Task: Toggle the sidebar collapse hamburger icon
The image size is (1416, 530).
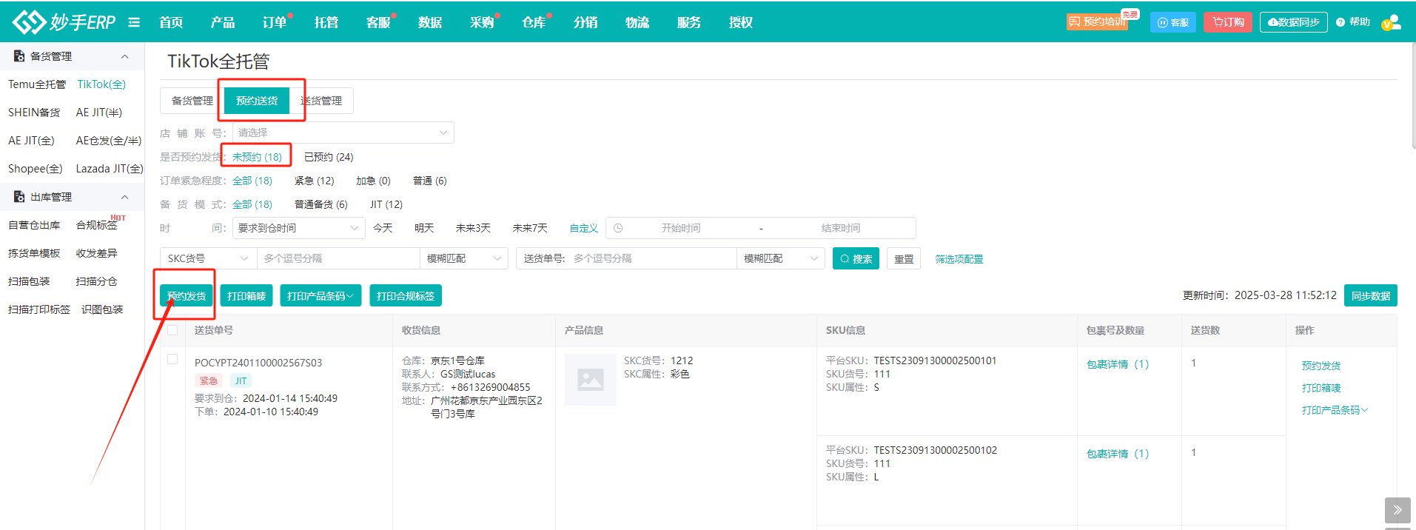Action: coord(134,22)
